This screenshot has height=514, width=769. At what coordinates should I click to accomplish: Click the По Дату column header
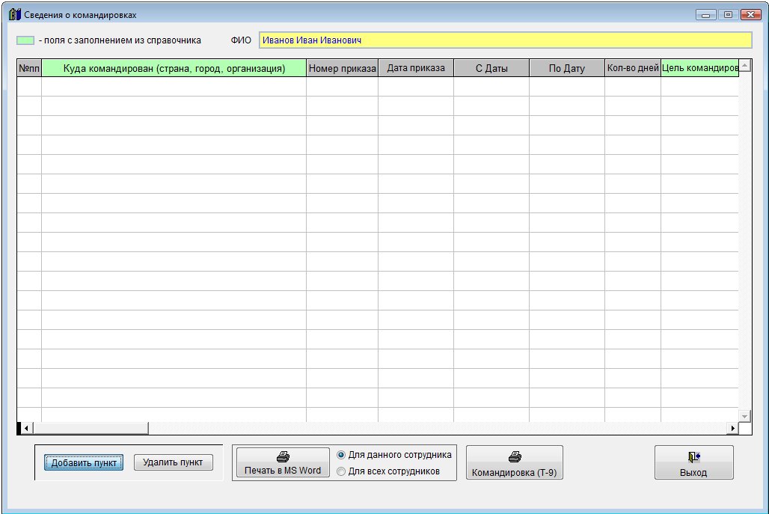[567, 68]
